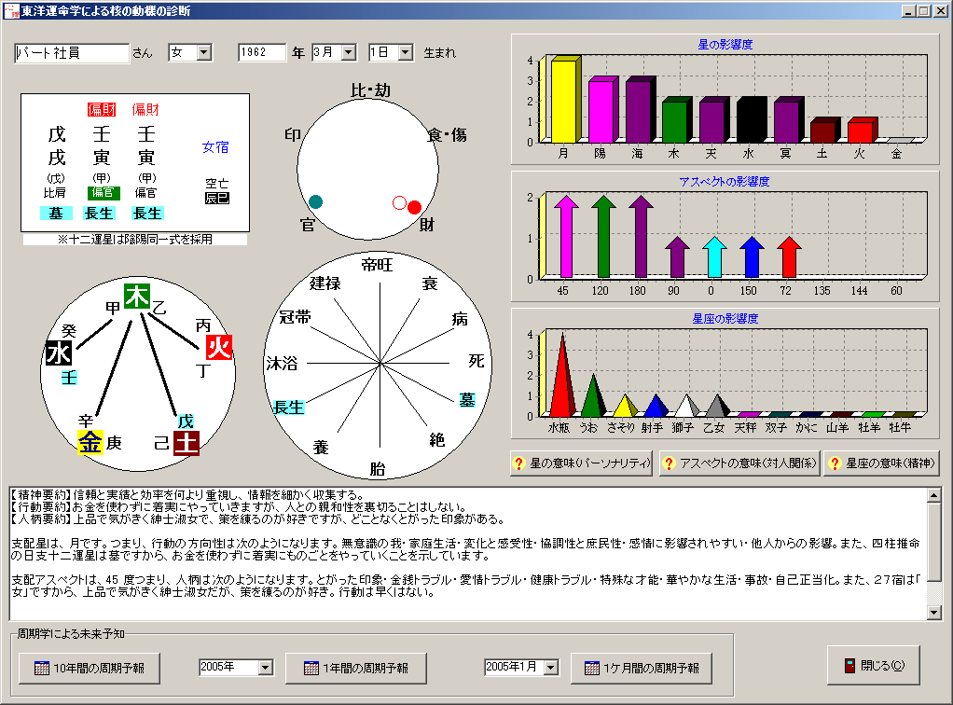
Task: Open the gender dropdown showing 女
Action: coord(204,53)
